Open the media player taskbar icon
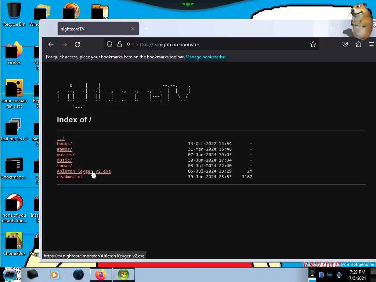376x282 pixels. click(x=54, y=275)
